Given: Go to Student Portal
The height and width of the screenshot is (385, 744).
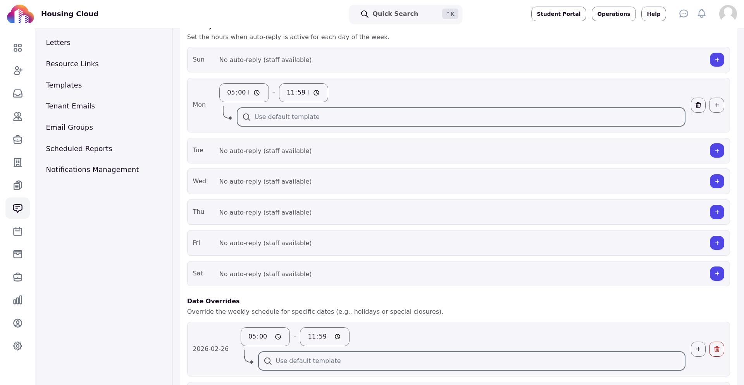Looking at the screenshot, I should pos(558,14).
